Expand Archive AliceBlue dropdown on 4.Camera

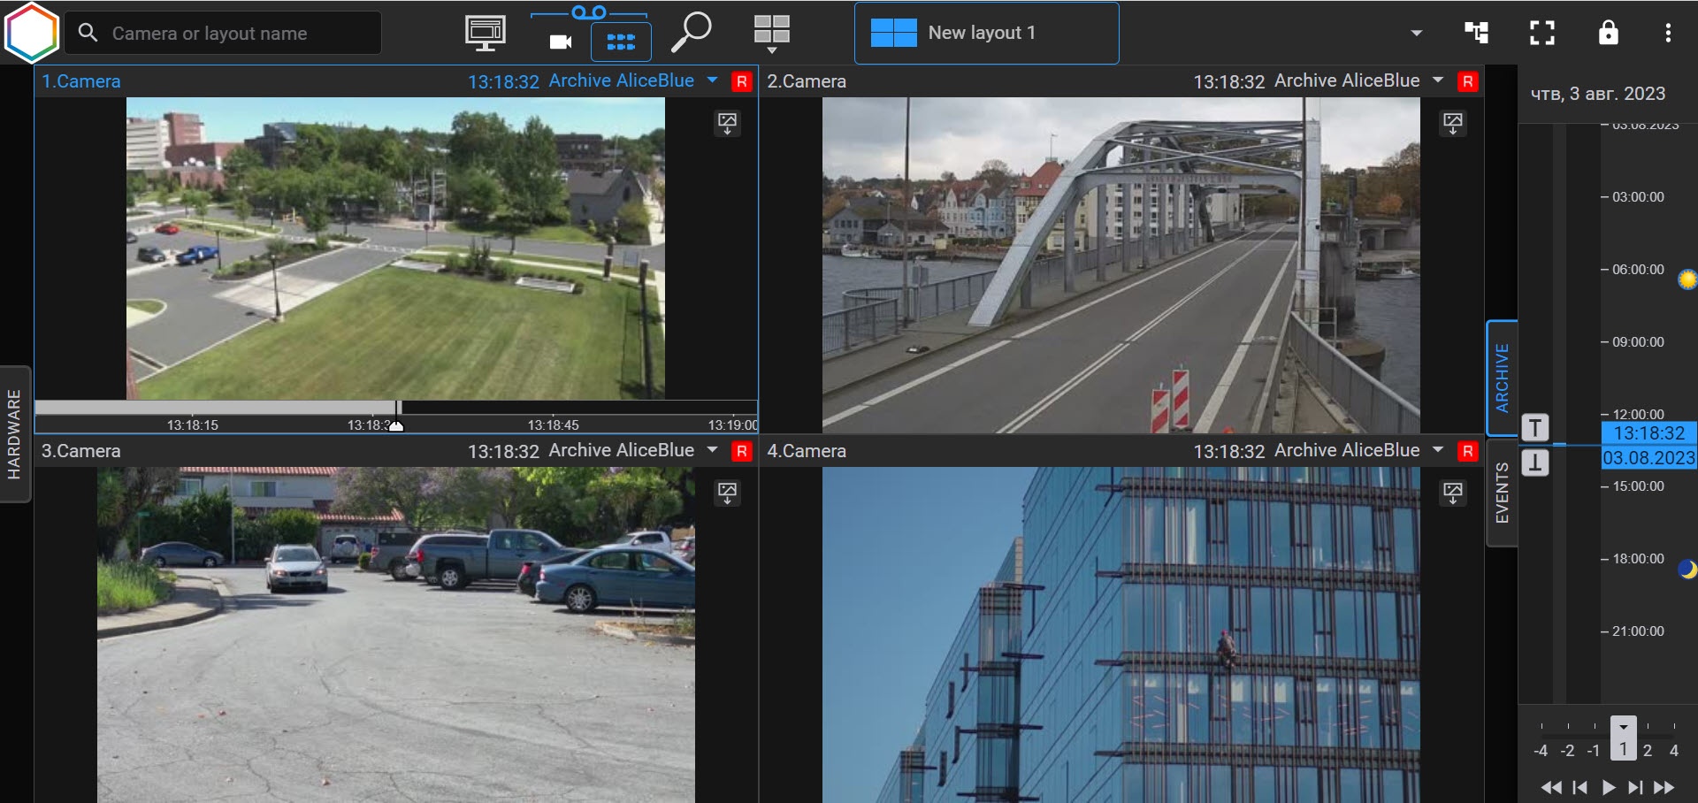[1438, 450]
